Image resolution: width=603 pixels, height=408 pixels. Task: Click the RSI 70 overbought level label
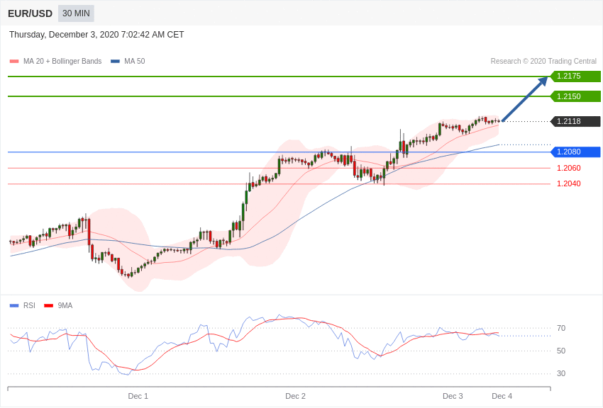tap(561, 328)
